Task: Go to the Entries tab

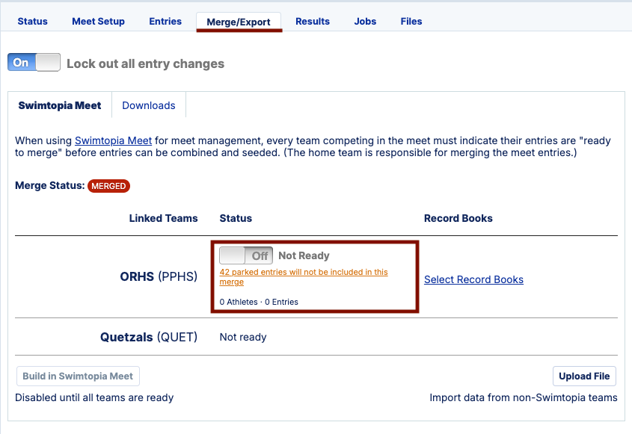Action: (x=165, y=22)
